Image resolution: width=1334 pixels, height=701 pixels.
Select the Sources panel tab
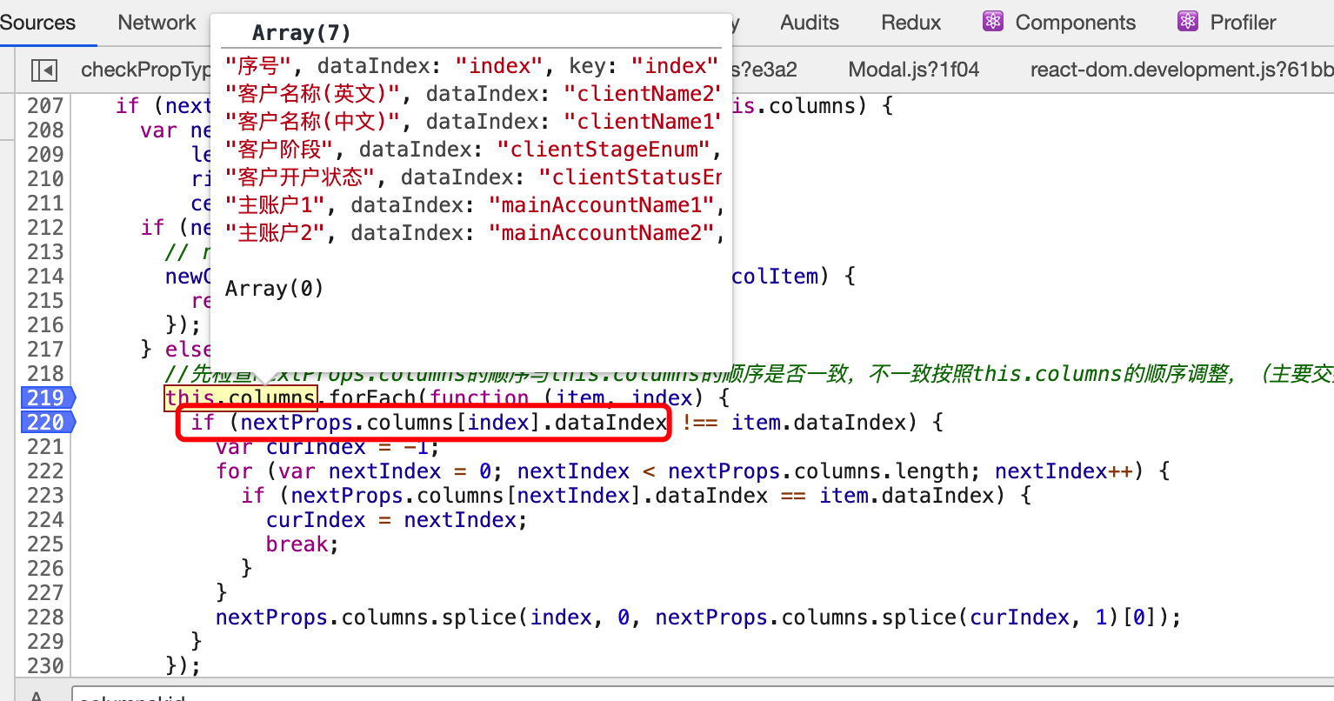pyautogui.click(x=37, y=22)
